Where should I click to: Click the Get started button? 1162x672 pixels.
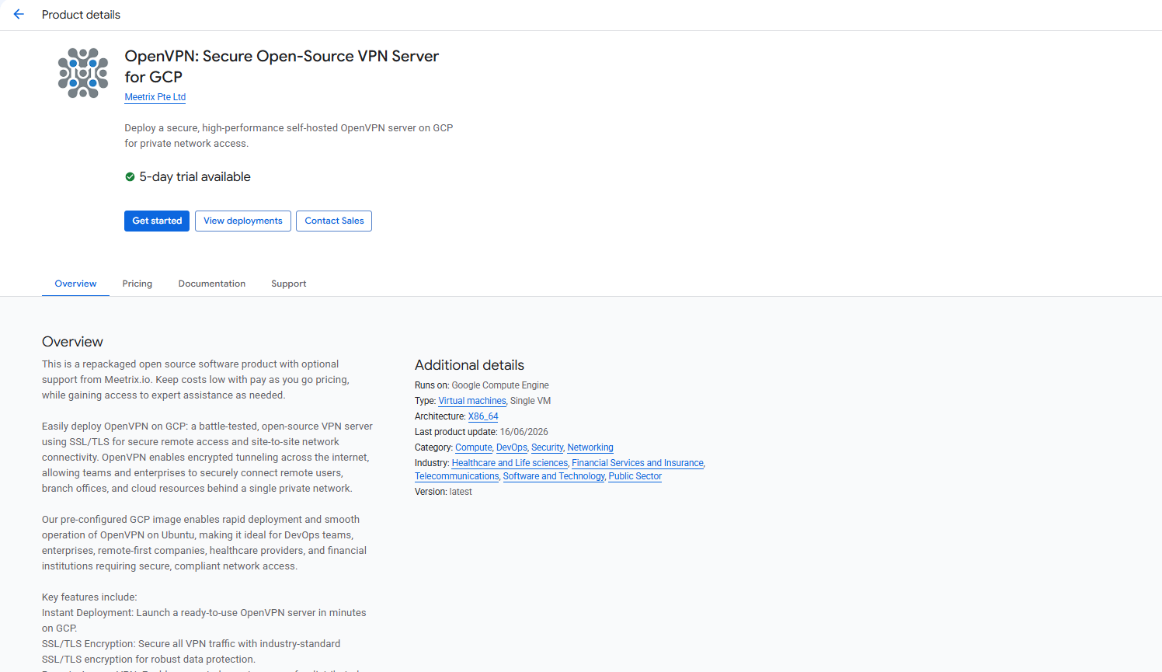(x=157, y=221)
